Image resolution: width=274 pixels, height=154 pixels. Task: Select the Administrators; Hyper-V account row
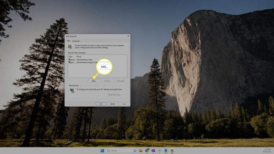tap(84, 62)
